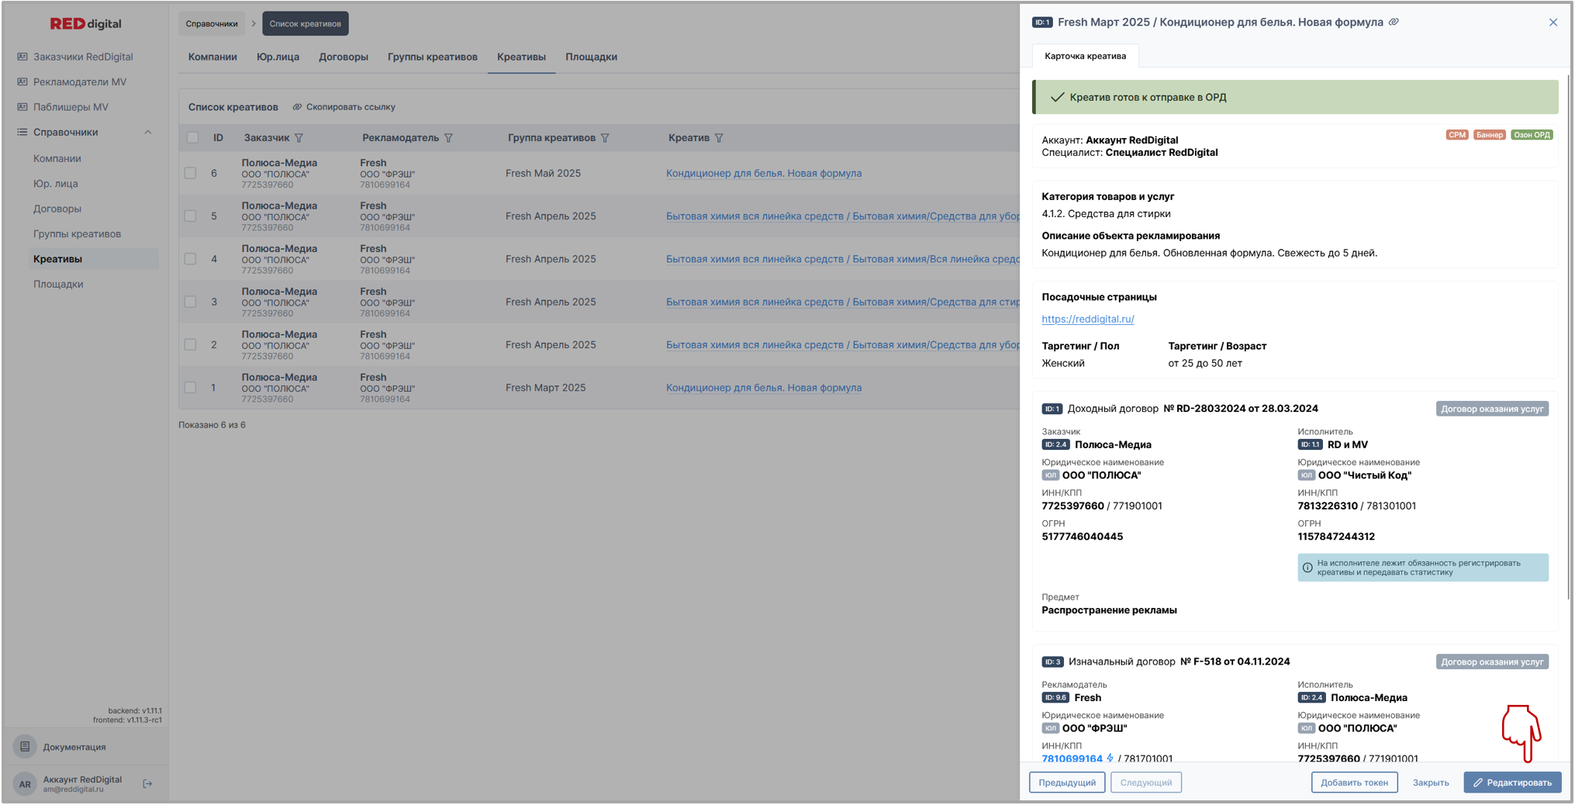1575x805 pixels.
Task: Open the reddigital.ru landing page link
Action: coord(1087,319)
